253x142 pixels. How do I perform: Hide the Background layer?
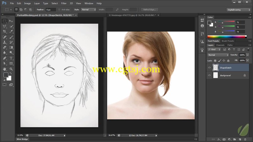(209, 75)
